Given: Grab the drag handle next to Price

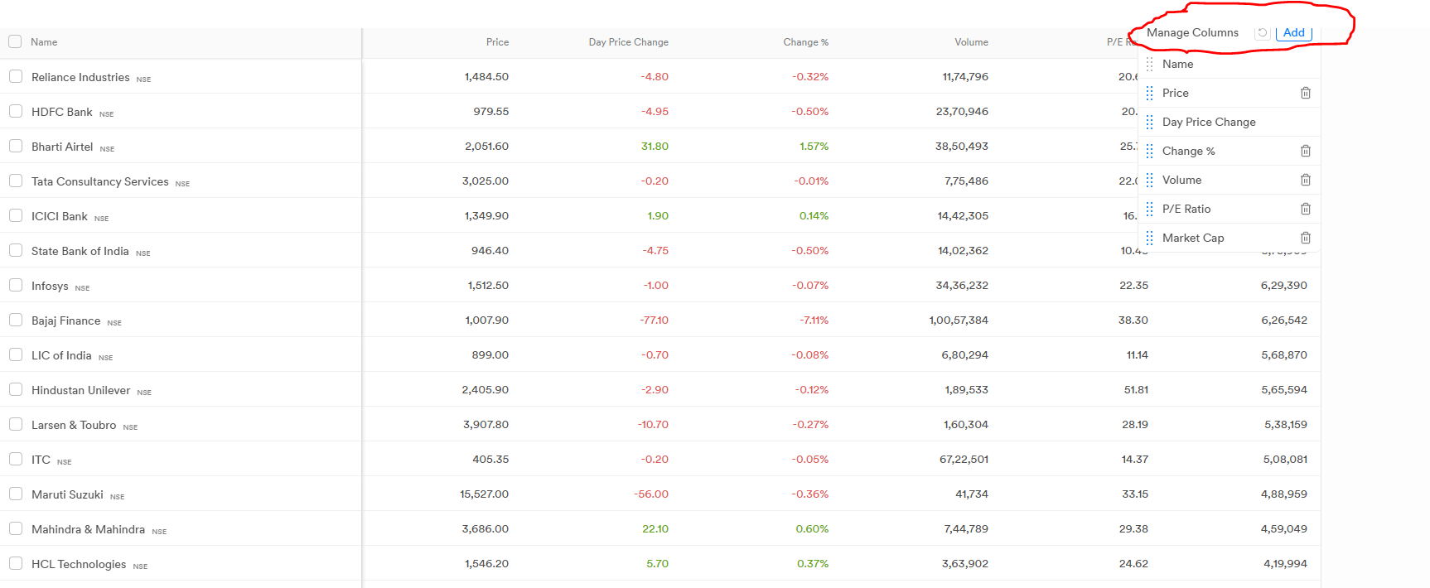Looking at the screenshot, I should tap(1149, 93).
